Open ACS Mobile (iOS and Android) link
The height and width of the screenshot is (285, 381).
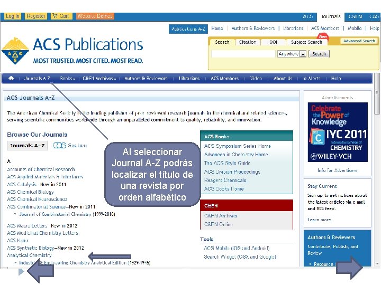(x=237, y=248)
